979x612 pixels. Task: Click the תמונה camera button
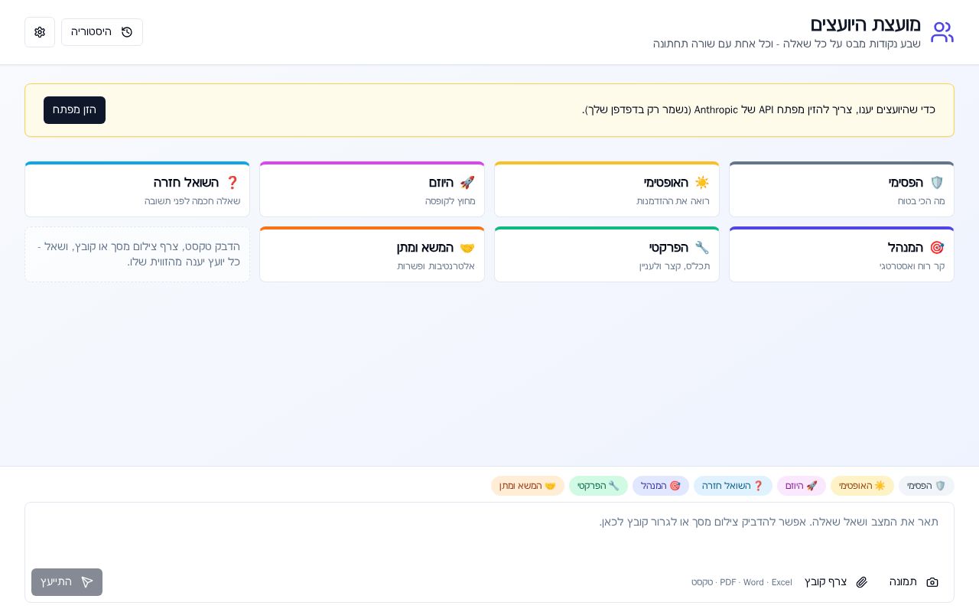(913, 582)
